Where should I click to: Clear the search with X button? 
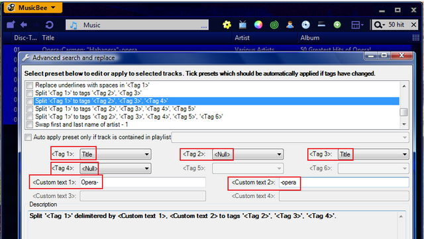tap(413, 24)
